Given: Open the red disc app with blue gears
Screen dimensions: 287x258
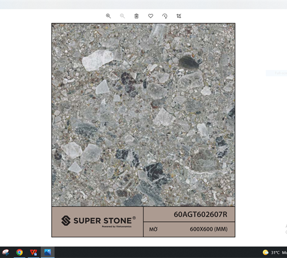Looking at the screenshot, I should 6,252.
